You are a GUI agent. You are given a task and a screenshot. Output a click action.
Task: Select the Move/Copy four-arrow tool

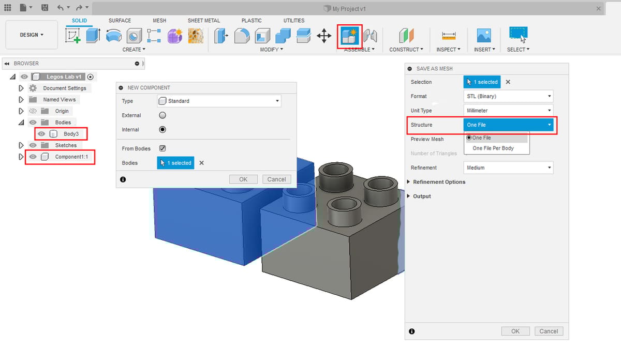pos(324,36)
